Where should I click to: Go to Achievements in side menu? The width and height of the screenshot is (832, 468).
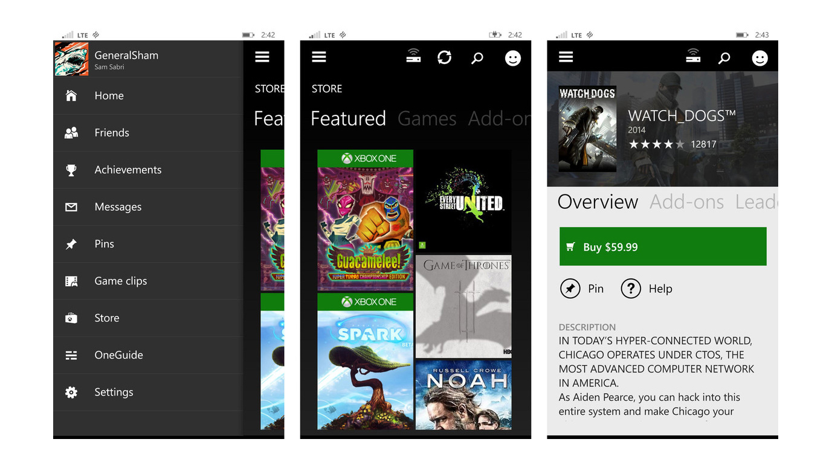(x=148, y=170)
